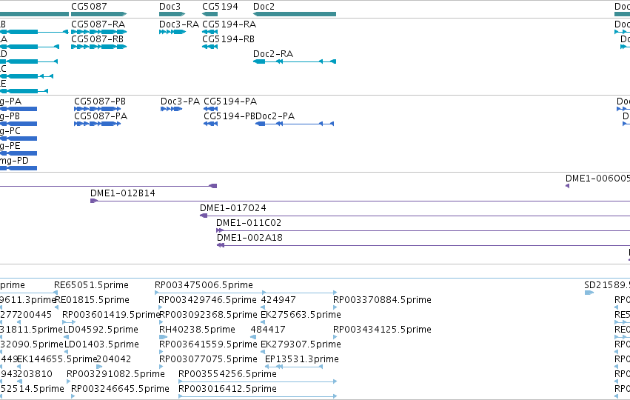
Task: Select the Doc2 gene bar
Action: [295, 14]
